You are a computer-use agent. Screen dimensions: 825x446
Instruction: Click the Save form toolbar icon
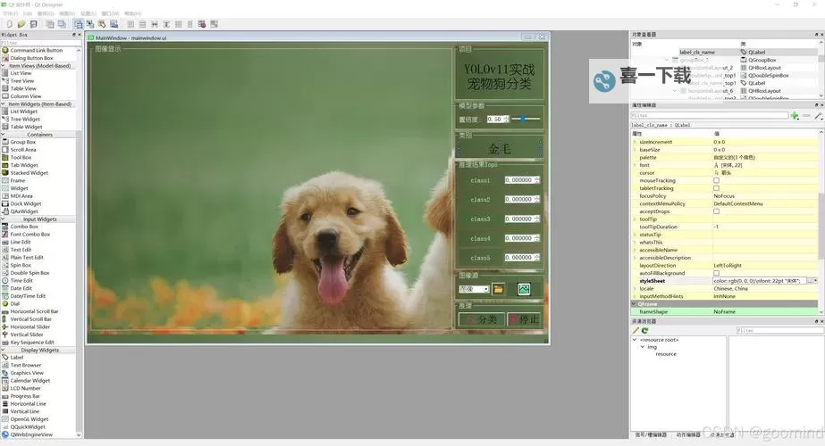point(33,24)
